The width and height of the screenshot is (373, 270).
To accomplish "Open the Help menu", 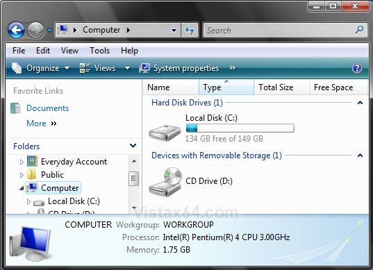I will (129, 51).
